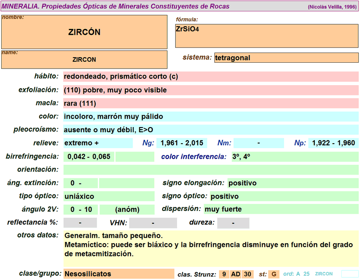360x280 pixels.
Task: Select the dispersión field showing muy fuerte
Action: 281,209
